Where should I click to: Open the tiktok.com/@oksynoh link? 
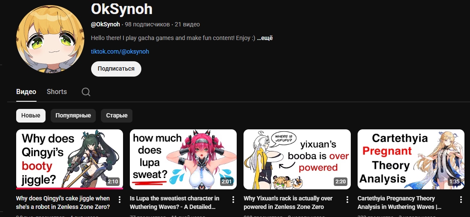(x=120, y=51)
